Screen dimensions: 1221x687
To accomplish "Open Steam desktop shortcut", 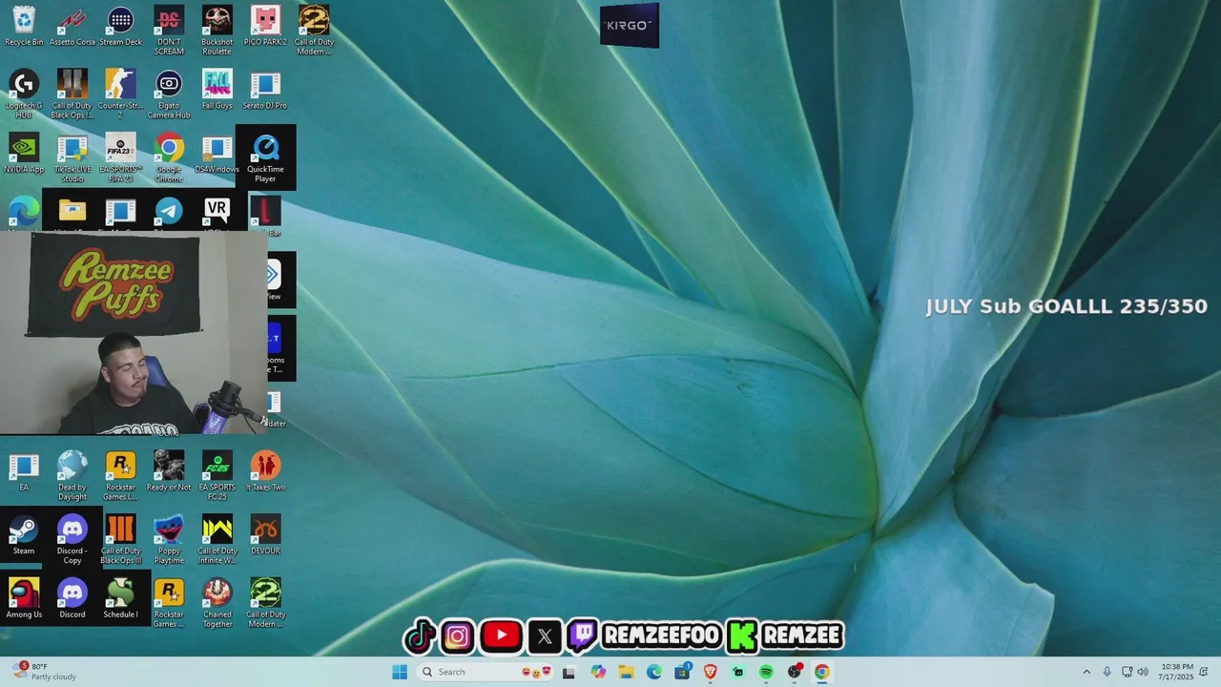I will 24,534.
